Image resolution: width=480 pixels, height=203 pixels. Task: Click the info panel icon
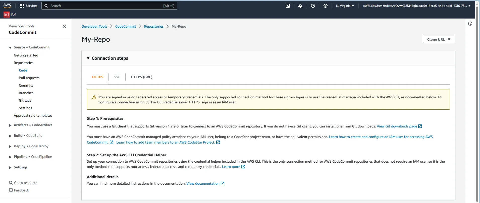pyautogui.click(x=470, y=24)
